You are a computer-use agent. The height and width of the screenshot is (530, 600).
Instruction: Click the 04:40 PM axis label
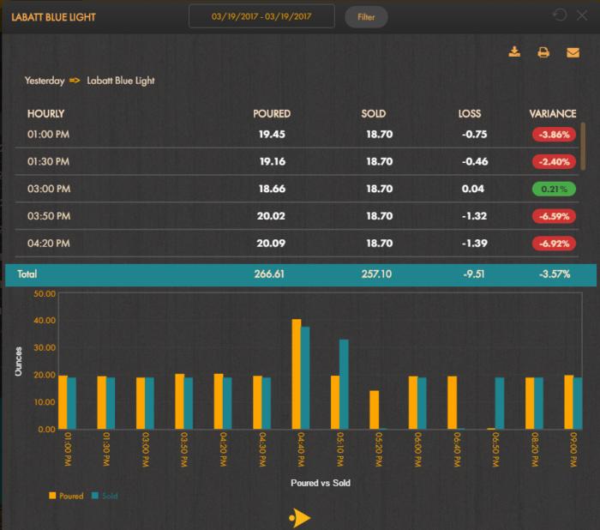point(301,449)
